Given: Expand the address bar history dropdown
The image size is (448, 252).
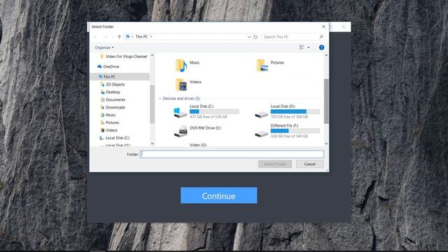Looking at the screenshot, I should coord(249,37).
